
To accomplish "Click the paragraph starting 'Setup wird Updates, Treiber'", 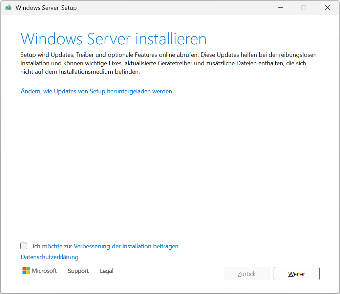I will click(169, 63).
